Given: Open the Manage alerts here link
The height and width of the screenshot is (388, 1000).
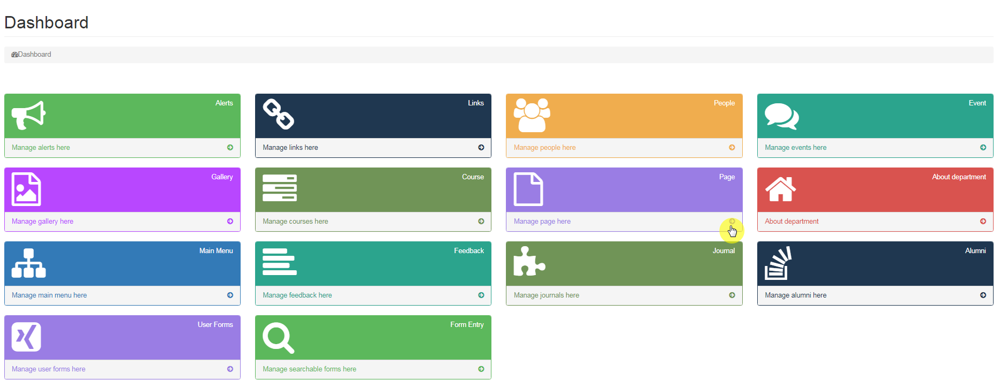Looking at the screenshot, I should point(41,148).
